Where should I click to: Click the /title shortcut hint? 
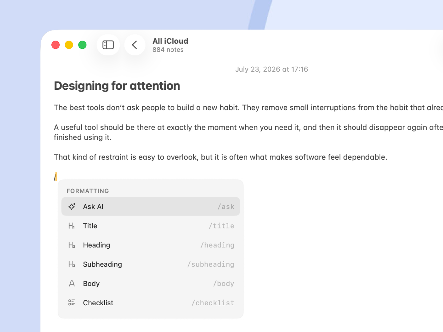pos(222,226)
